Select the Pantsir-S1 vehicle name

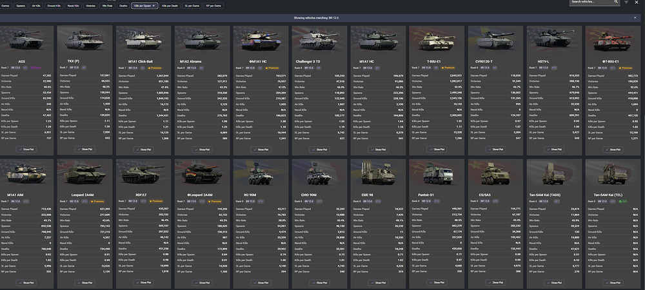pos(426,195)
